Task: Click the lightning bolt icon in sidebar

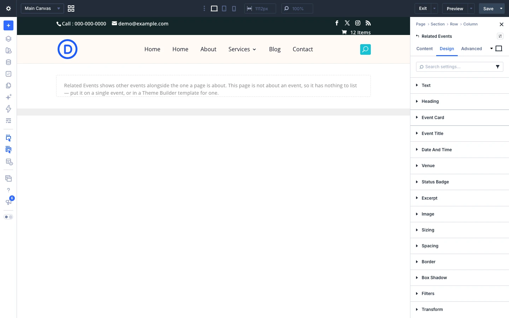Action: 8,109
